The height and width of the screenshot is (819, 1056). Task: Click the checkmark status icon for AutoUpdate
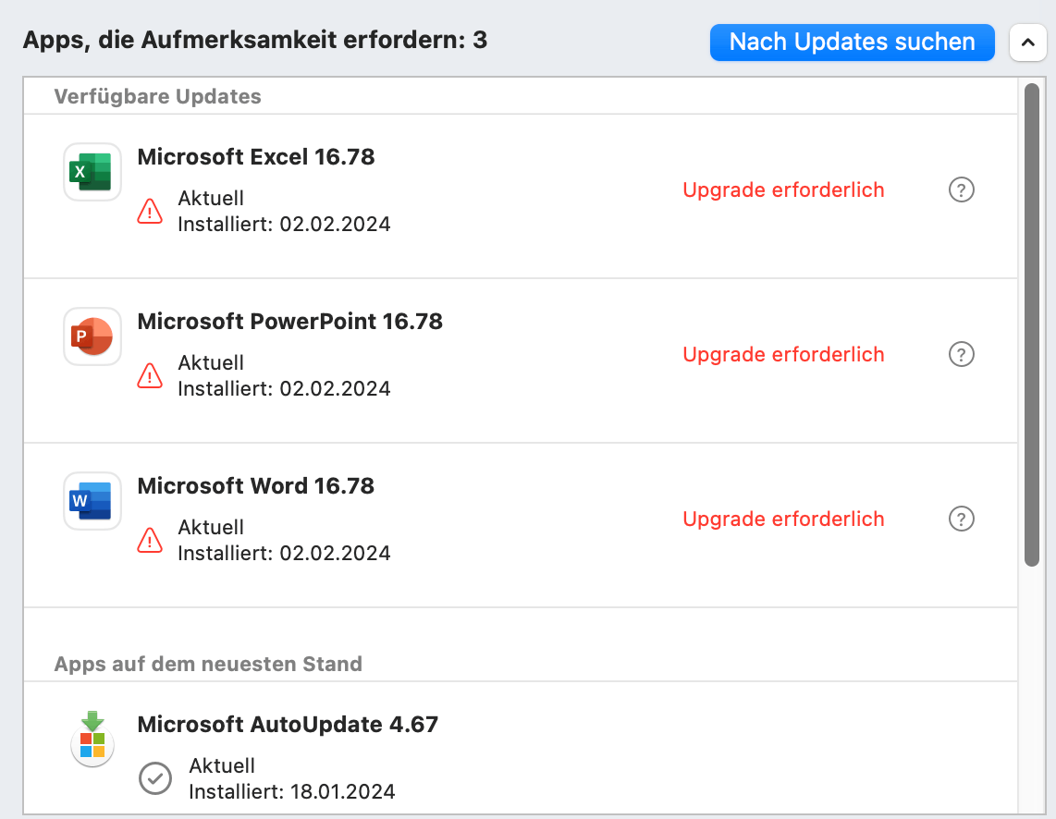(154, 778)
